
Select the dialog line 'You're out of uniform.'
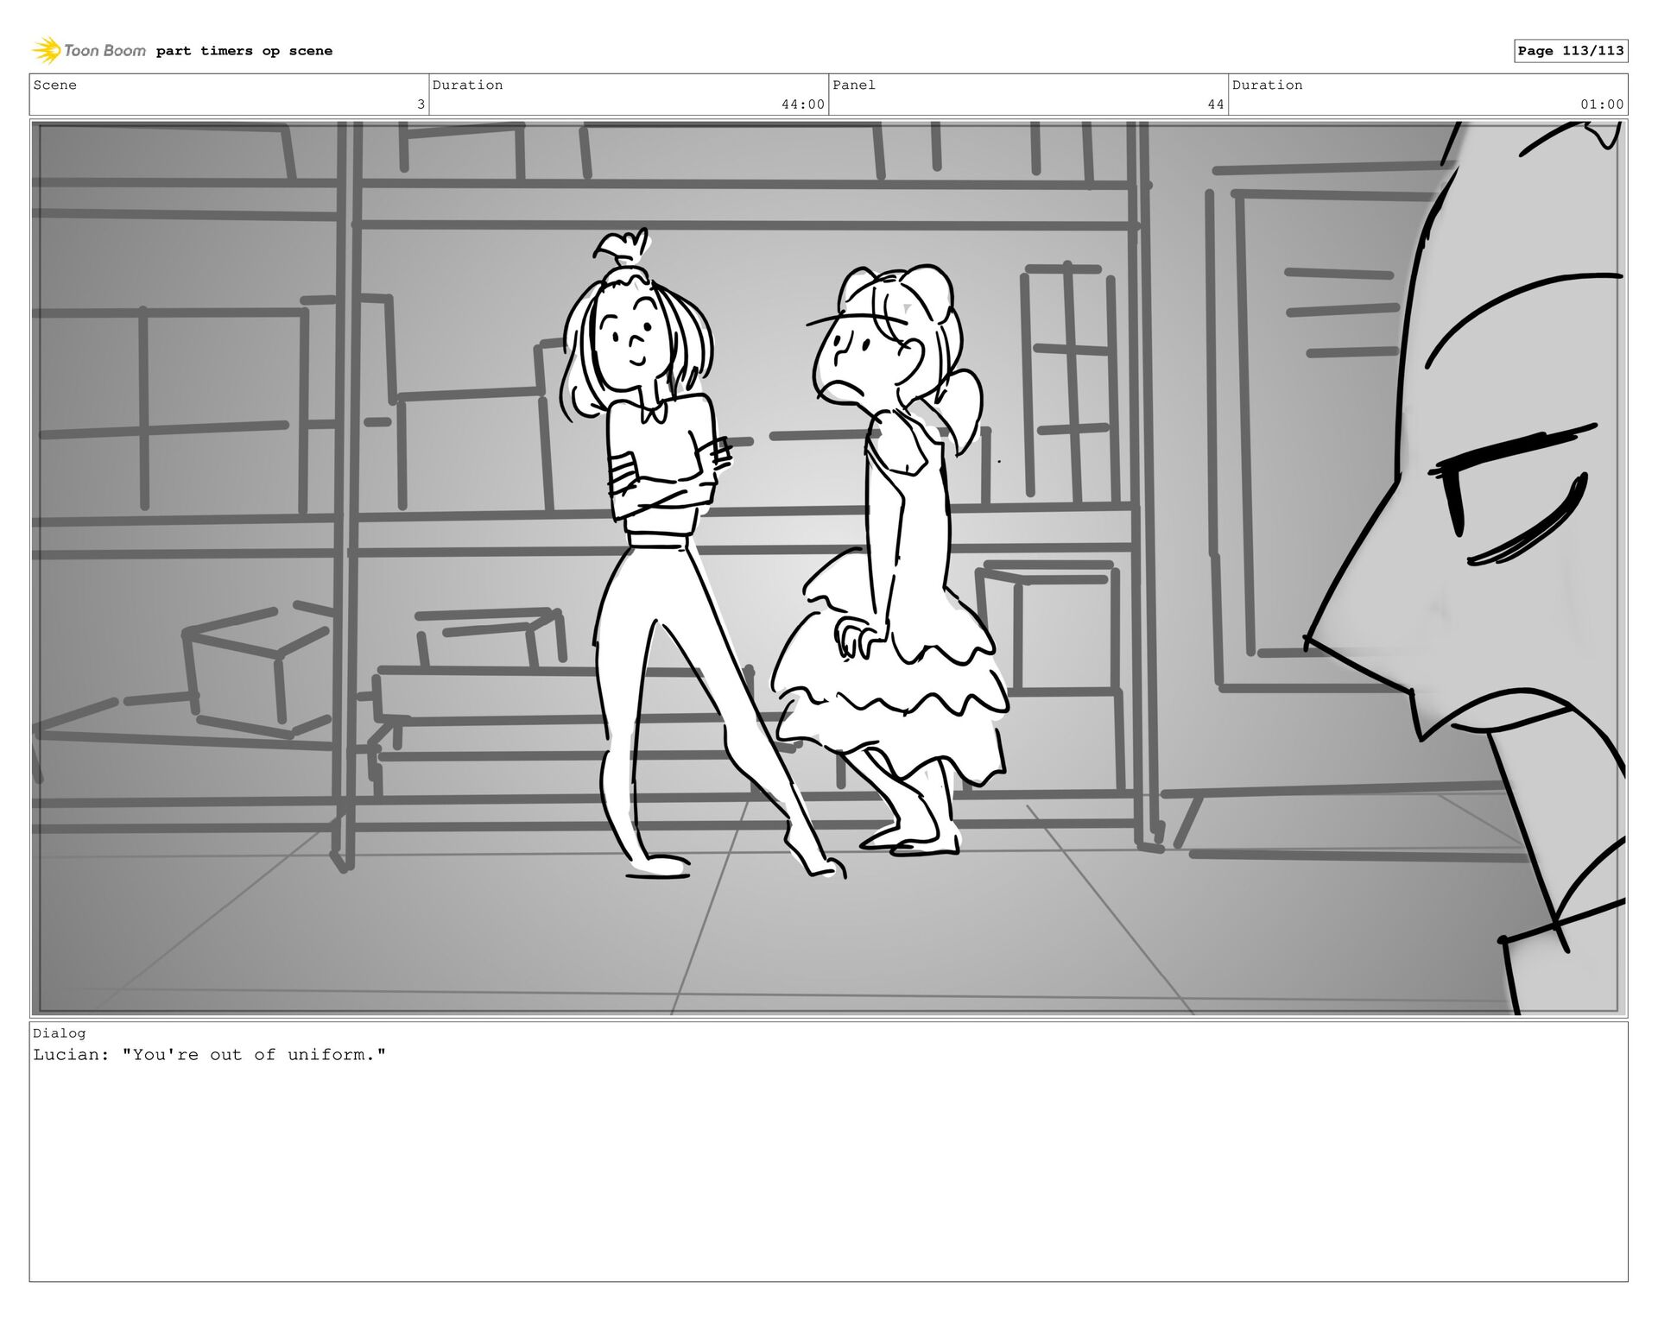pos(254,1055)
